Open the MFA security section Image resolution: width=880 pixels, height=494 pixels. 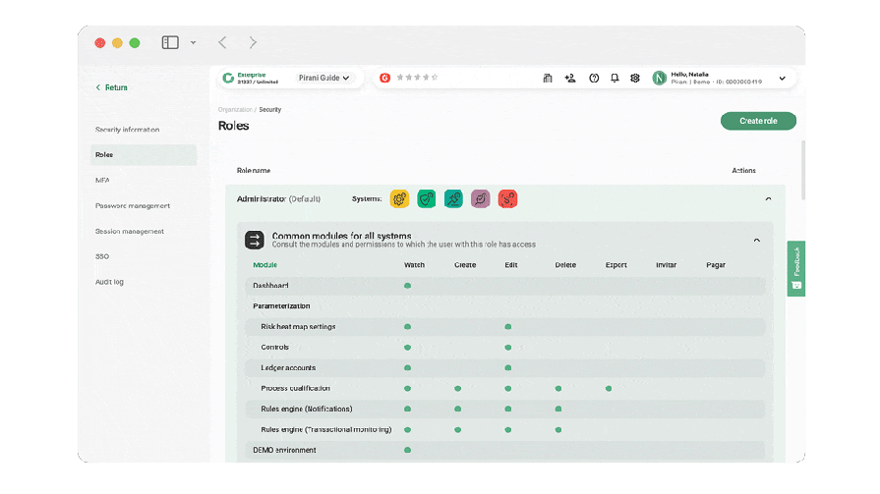(x=102, y=181)
